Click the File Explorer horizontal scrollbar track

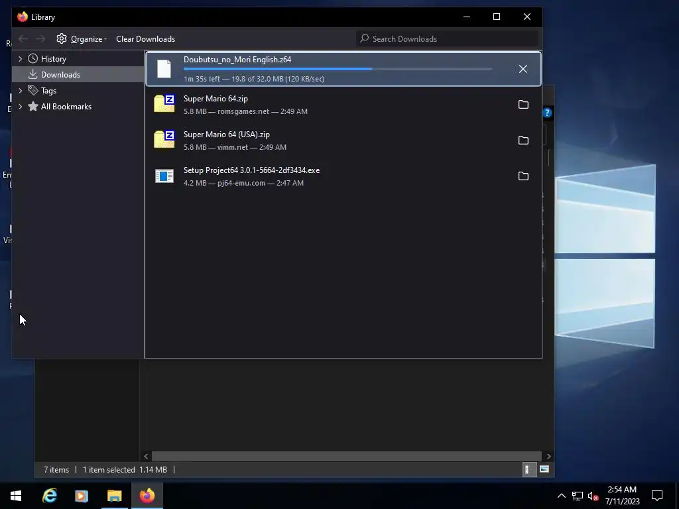click(346, 456)
